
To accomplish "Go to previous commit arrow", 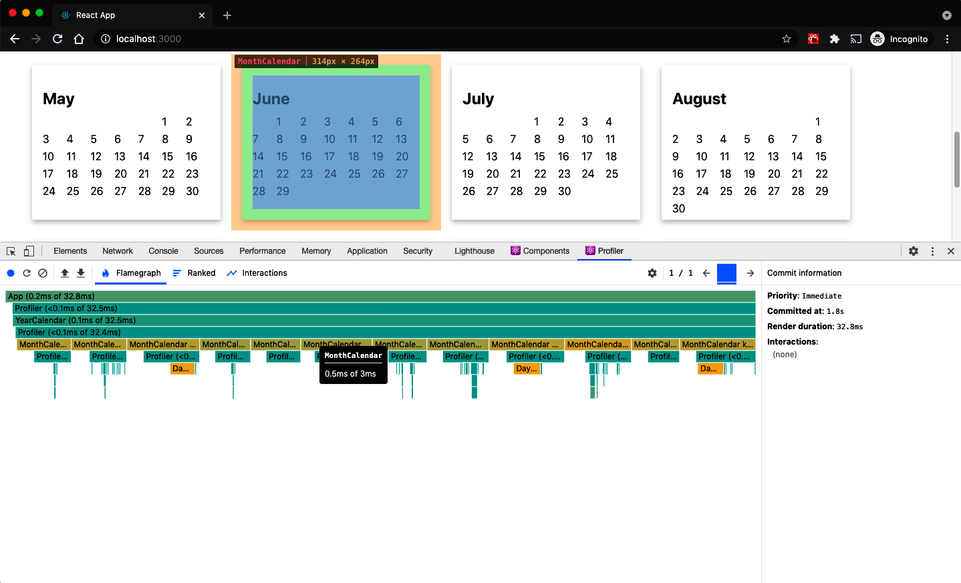I will tap(706, 273).
